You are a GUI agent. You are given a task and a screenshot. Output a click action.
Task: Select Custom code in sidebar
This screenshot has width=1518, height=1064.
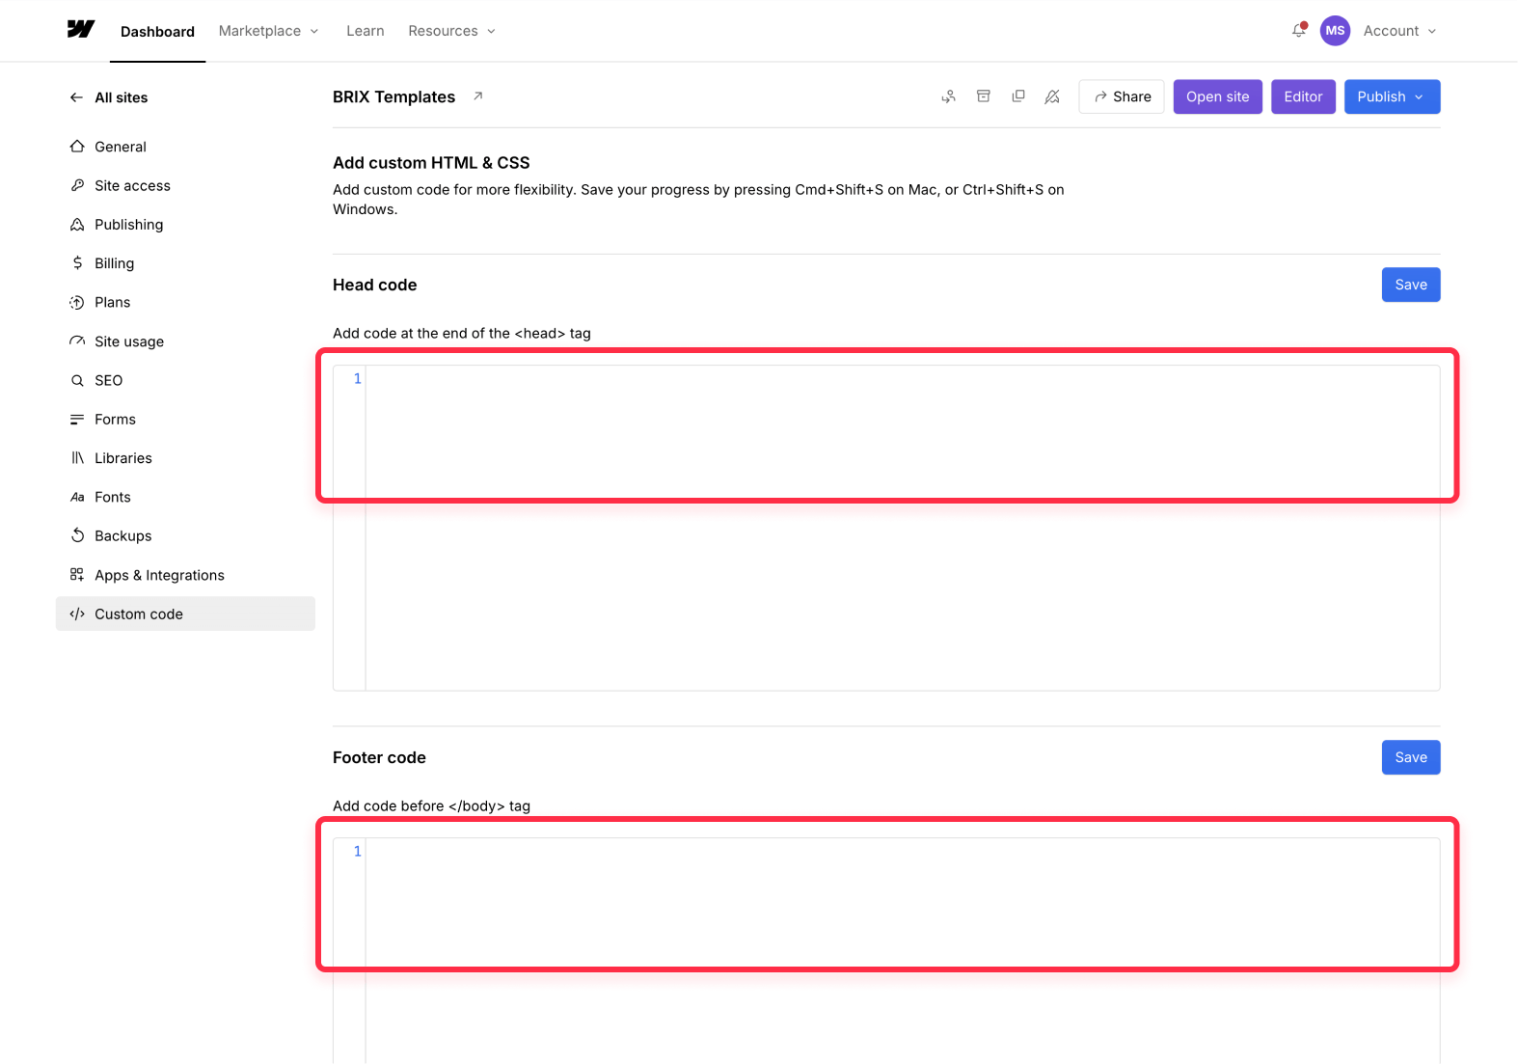coord(185,614)
